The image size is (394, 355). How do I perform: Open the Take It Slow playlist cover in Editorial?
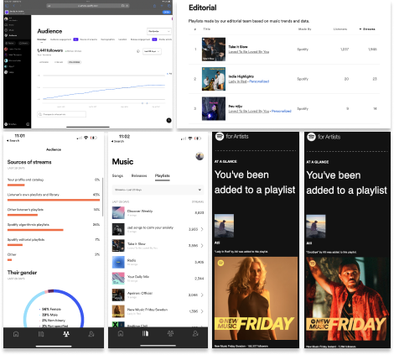pos(214,50)
